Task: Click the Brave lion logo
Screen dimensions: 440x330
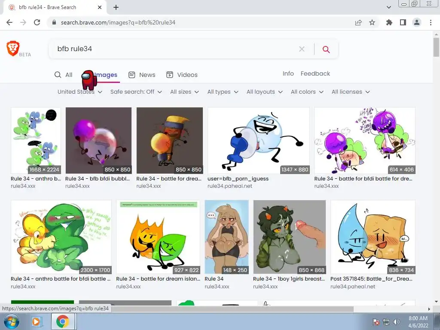Action: (x=13, y=48)
